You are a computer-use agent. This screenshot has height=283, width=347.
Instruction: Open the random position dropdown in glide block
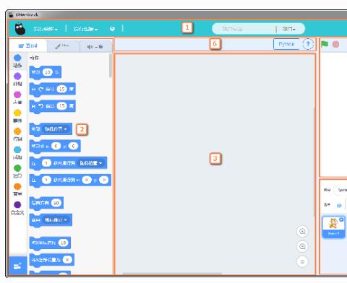pyautogui.click(x=91, y=163)
